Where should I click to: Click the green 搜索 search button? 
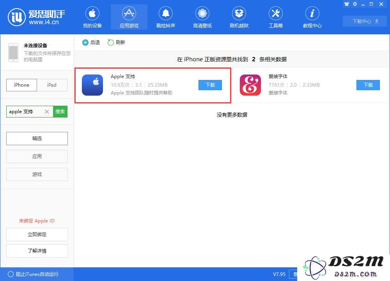tap(60, 112)
